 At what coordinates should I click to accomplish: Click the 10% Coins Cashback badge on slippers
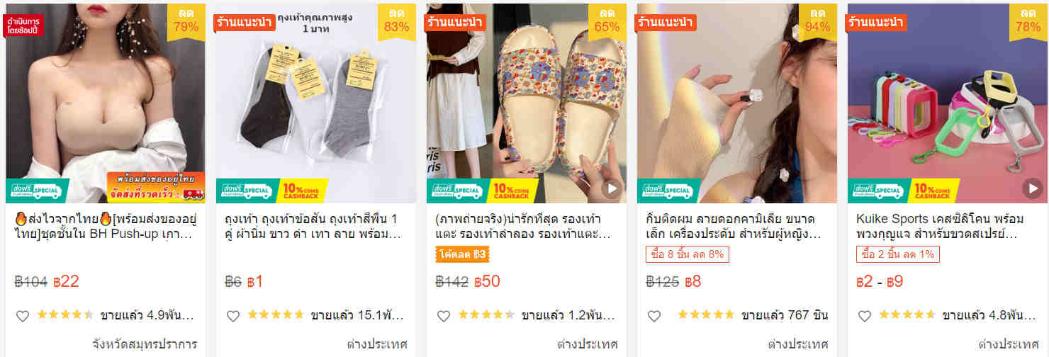[515, 191]
